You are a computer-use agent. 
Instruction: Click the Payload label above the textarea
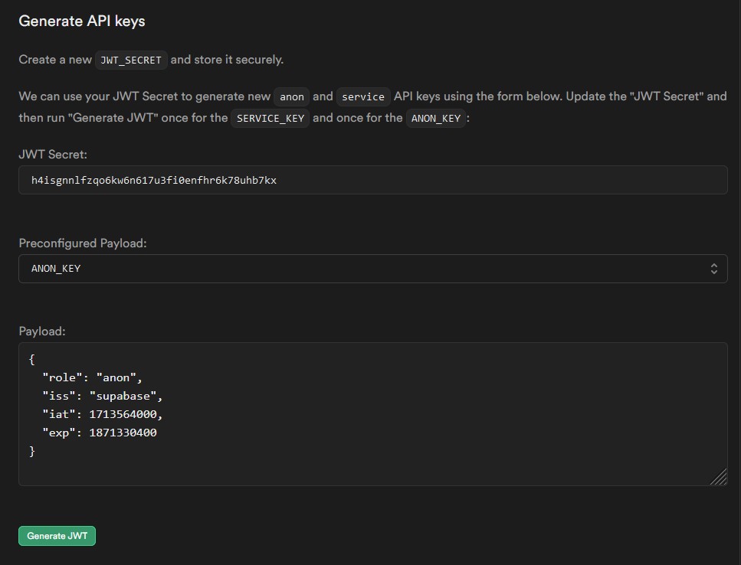click(x=42, y=331)
